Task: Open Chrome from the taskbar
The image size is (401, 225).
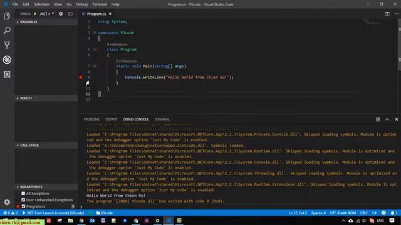Action: (81, 221)
